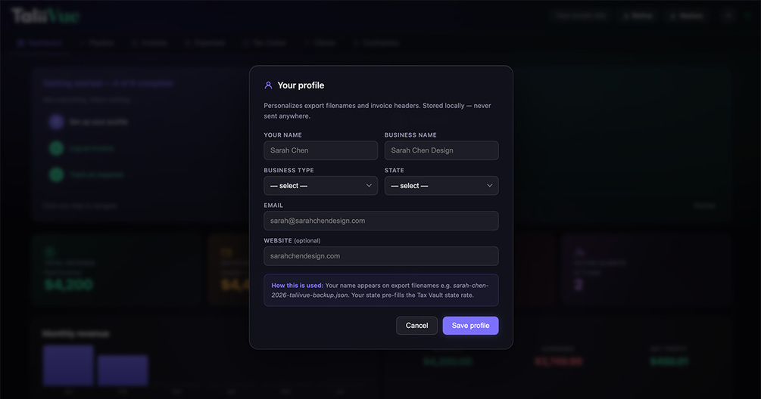This screenshot has width=761, height=399.
Task: Click into the Business Name field
Action: click(x=441, y=150)
